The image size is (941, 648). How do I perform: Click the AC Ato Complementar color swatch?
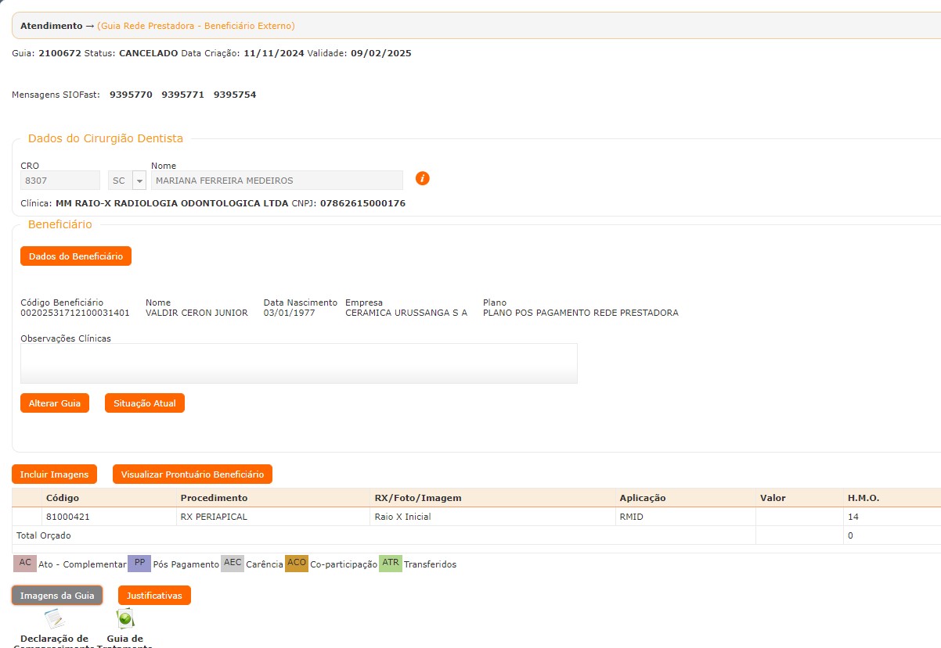pyautogui.click(x=25, y=564)
